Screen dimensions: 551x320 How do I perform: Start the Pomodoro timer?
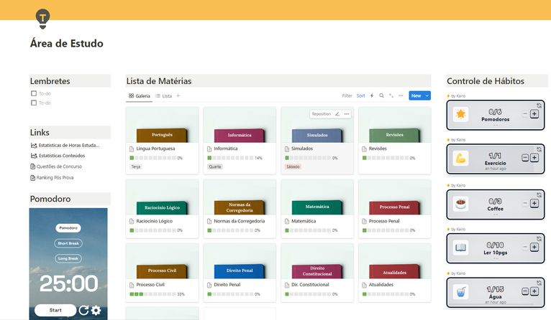tap(55, 310)
